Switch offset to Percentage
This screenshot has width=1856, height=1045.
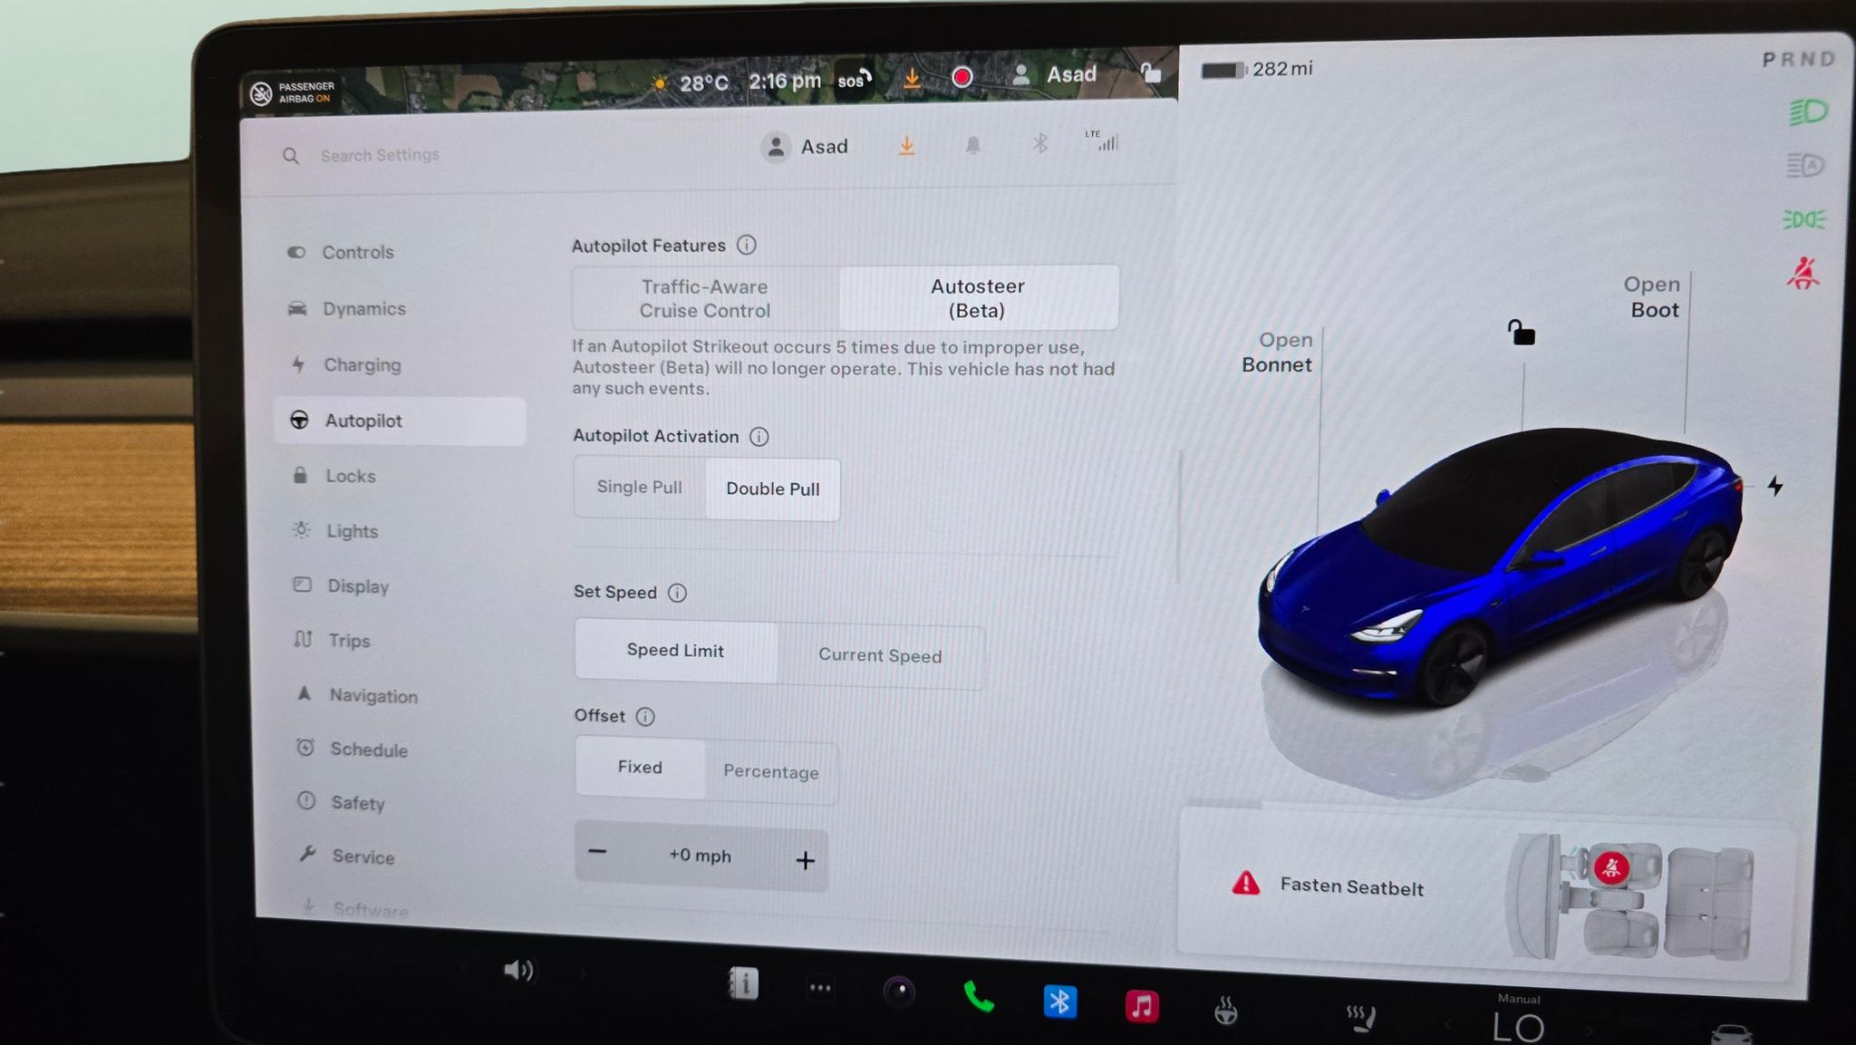(x=771, y=772)
